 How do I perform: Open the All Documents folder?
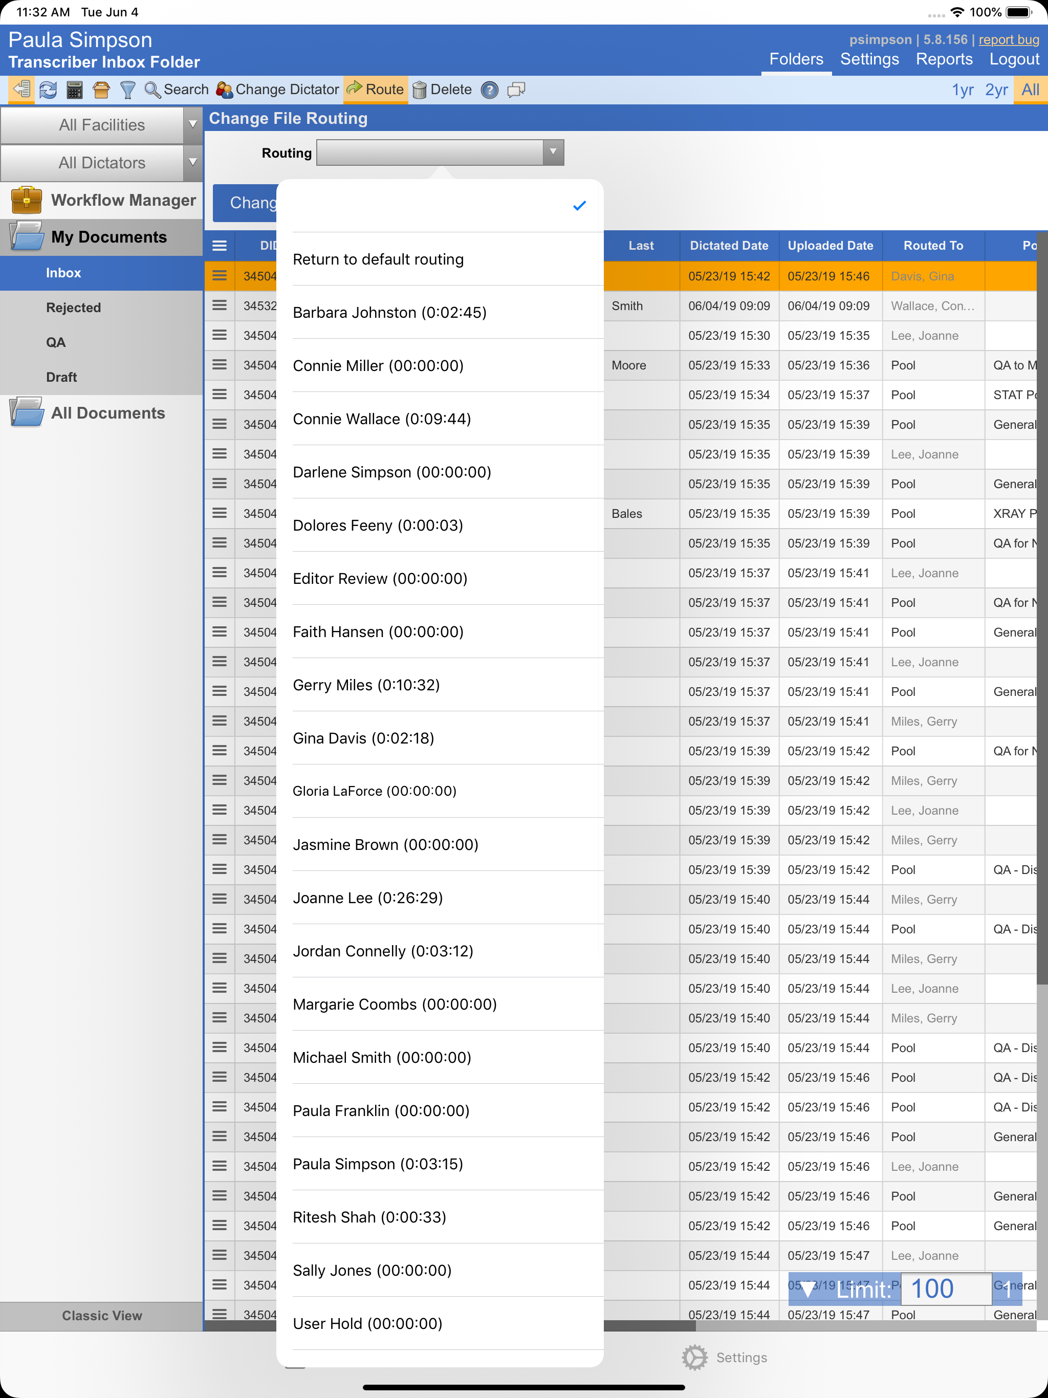[x=101, y=413]
